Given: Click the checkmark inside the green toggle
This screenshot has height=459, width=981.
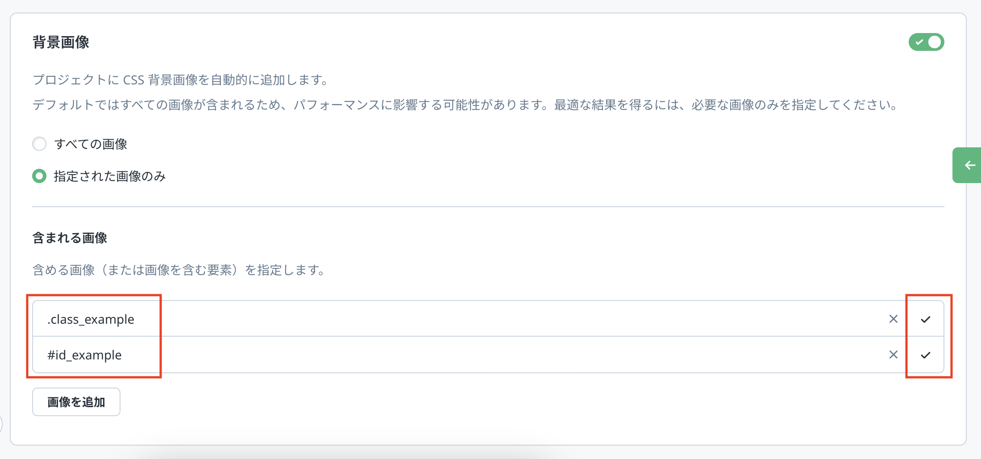Looking at the screenshot, I should point(919,42).
